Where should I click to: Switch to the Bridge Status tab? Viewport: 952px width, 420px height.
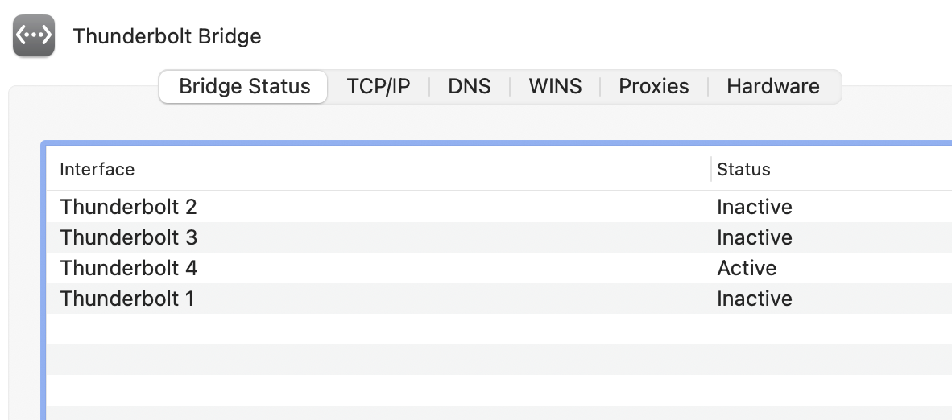tap(244, 87)
